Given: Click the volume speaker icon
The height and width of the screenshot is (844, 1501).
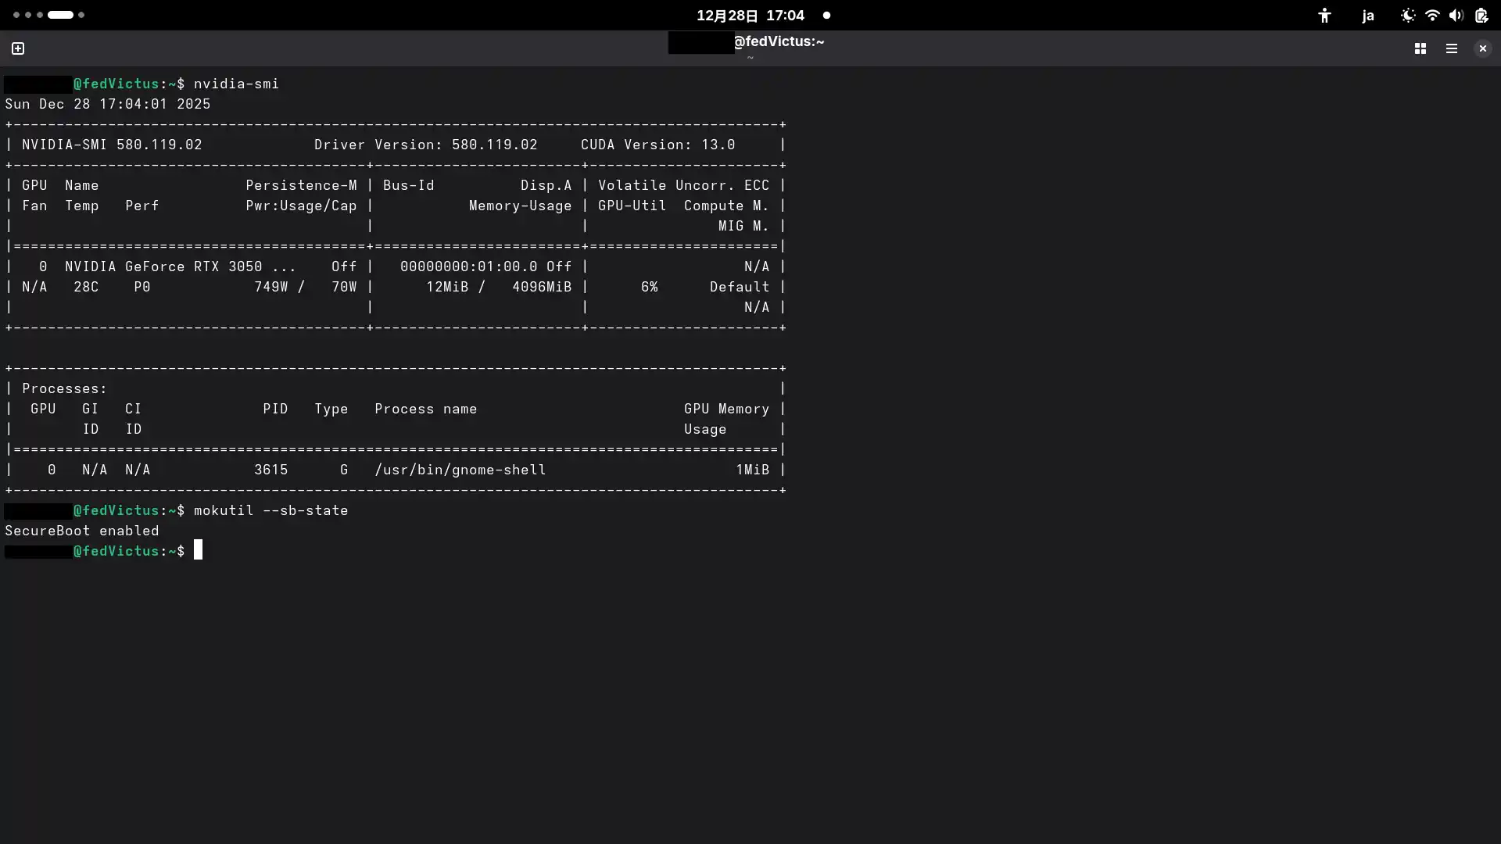Looking at the screenshot, I should tap(1457, 16).
